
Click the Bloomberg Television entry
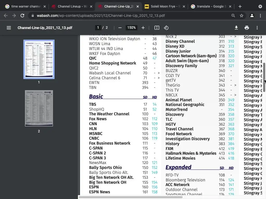pos(185,180)
